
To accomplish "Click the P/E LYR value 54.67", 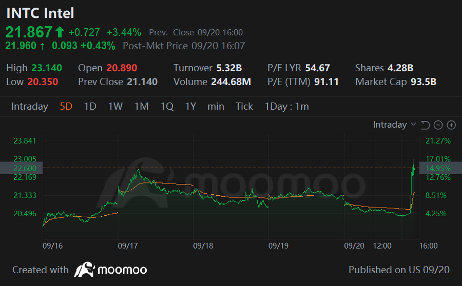I will [x=317, y=68].
